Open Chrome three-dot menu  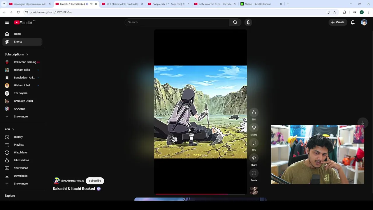point(369,12)
